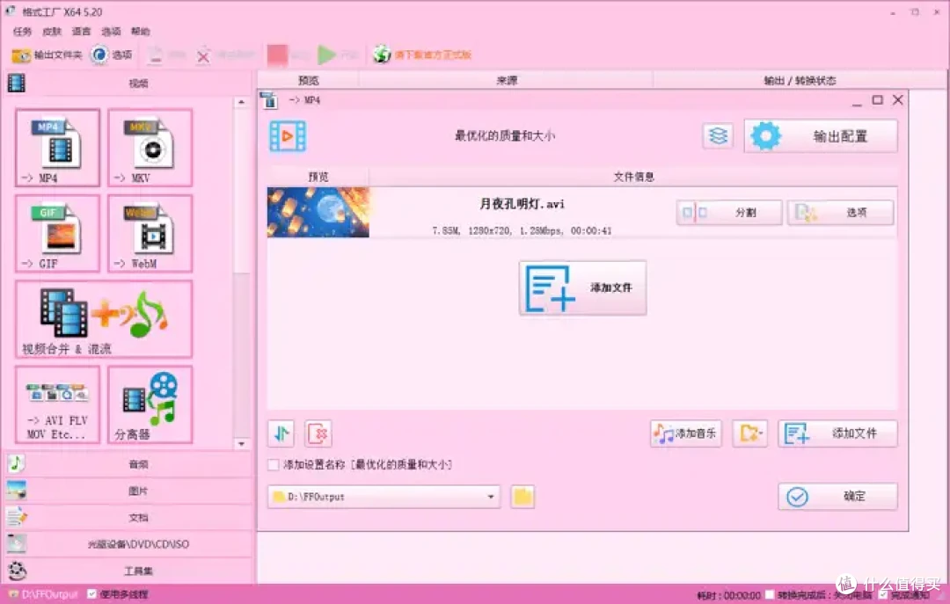The width and height of the screenshot is (950, 604).
Task: Select the -> MP4 conversion icon
Action: tap(57, 148)
